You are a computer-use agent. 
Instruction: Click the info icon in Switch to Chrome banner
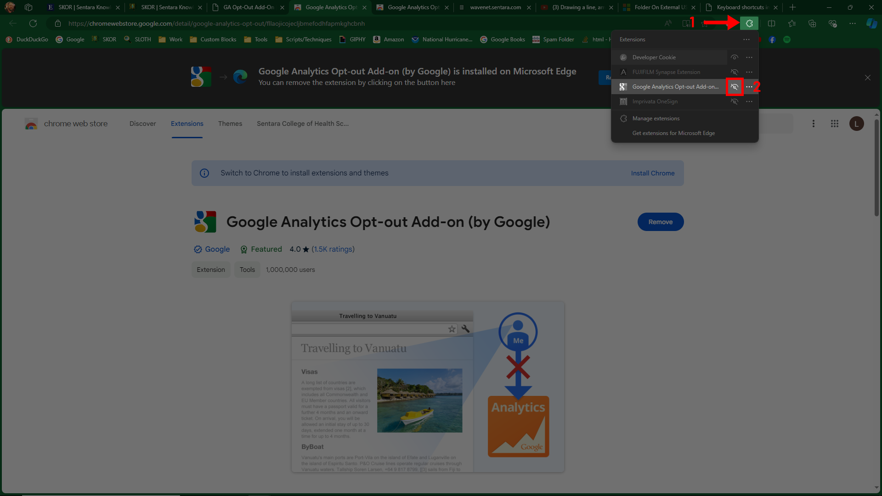(x=204, y=173)
